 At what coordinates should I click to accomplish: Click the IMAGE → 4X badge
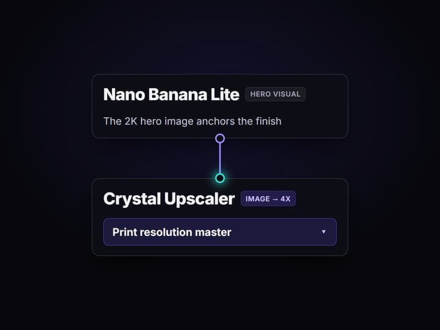pyautogui.click(x=268, y=199)
